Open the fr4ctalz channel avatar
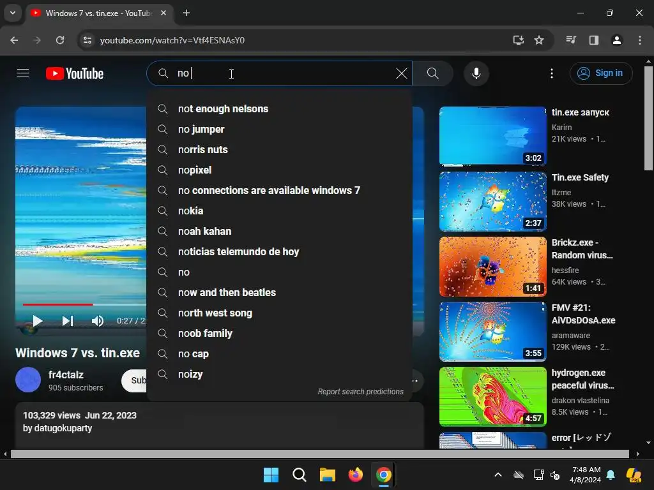654x490 pixels. pyautogui.click(x=28, y=380)
